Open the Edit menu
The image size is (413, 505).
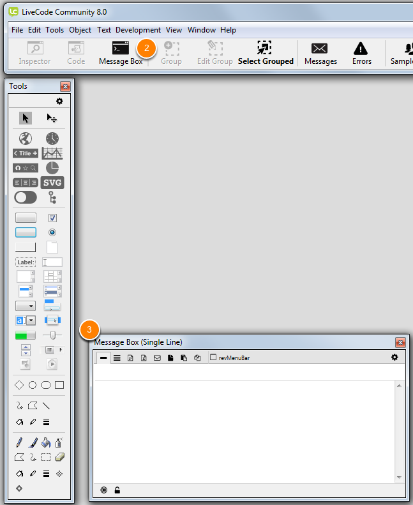[x=34, y=30]
